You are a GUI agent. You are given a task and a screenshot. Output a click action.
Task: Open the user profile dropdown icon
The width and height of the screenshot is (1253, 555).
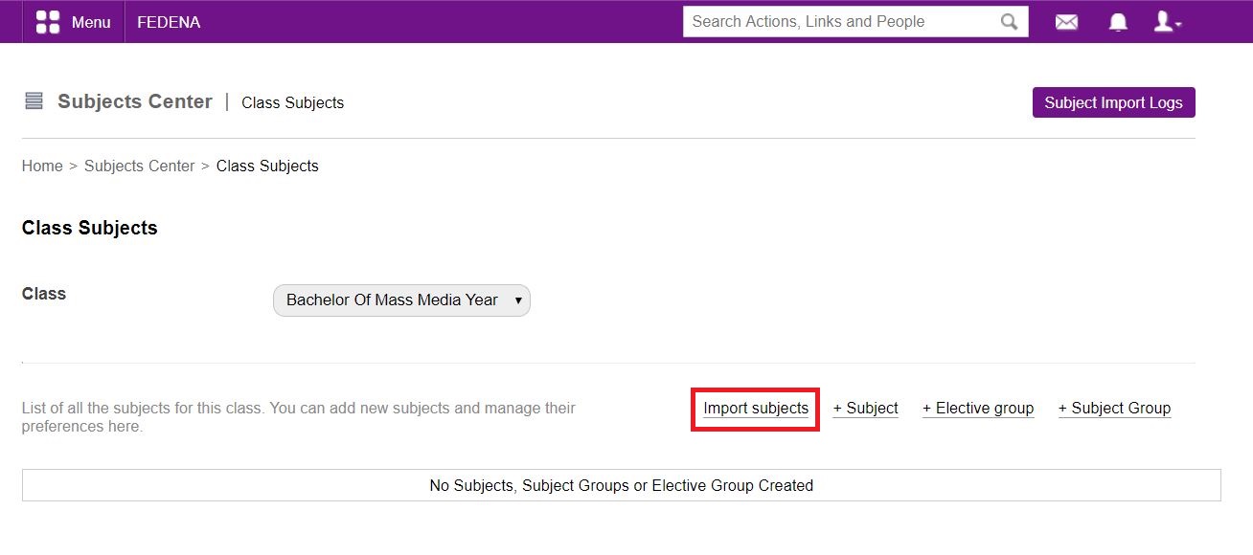tap(1167, 22)
